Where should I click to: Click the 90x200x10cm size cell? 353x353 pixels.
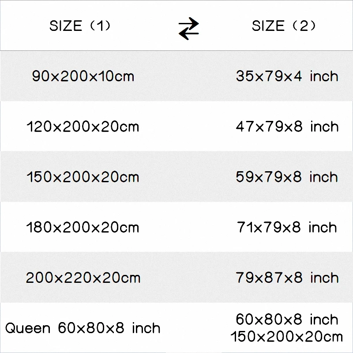click(83, 76)
